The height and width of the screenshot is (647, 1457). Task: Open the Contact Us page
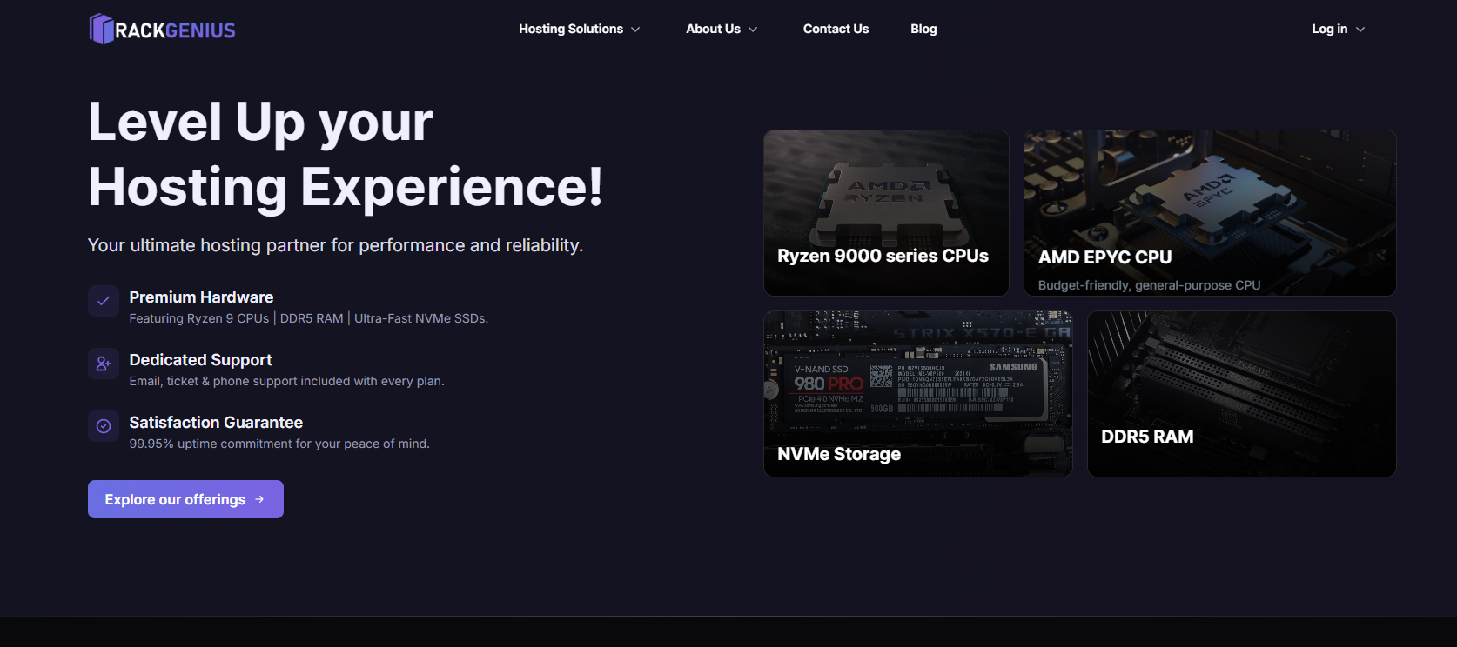coord(836,29)
